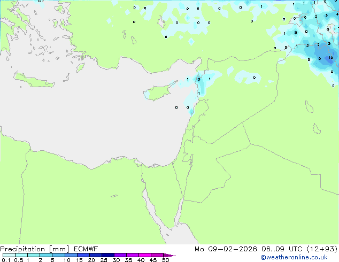The height and width of the screenshot is (262, 339).
Task: Click the '40' legend scale label
Action: click(x=141, y=260)
